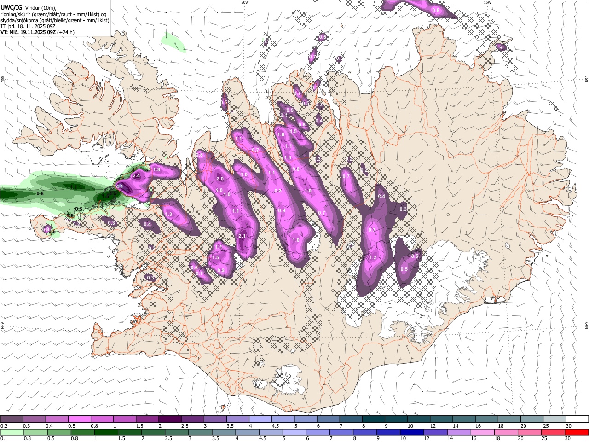Select the valid time line 'VT: Mið. 19.11.2025 09Z'

point(29,32)
